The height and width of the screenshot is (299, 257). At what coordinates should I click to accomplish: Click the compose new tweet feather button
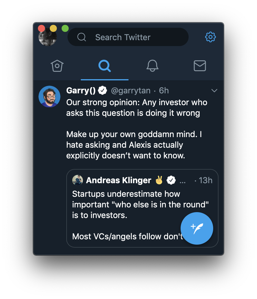[x=197, y=228]
